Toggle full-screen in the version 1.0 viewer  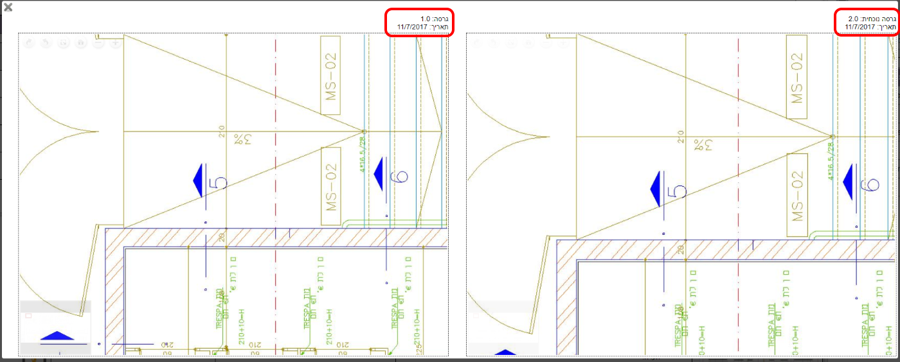pyautogui.click(x=63, y=44)
